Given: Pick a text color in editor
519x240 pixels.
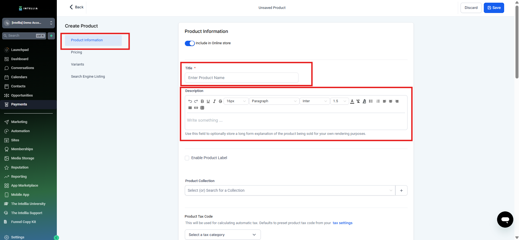Looking at the screenshot, I should pos(352,101).
